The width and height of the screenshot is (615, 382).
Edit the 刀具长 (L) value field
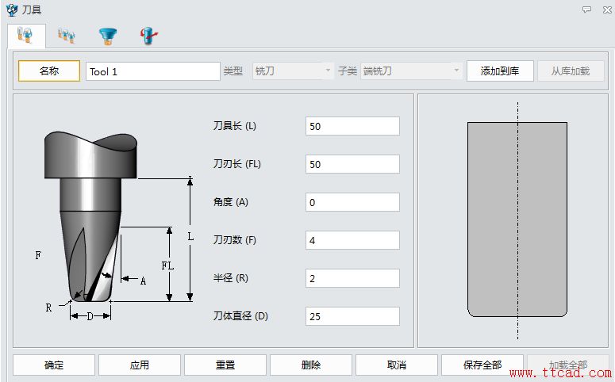click(352, 126)
